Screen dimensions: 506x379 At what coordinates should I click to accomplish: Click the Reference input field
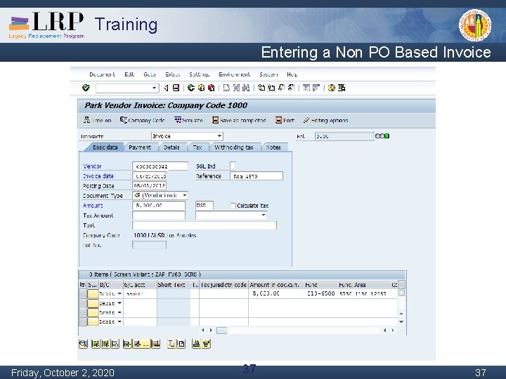point(257,176)
